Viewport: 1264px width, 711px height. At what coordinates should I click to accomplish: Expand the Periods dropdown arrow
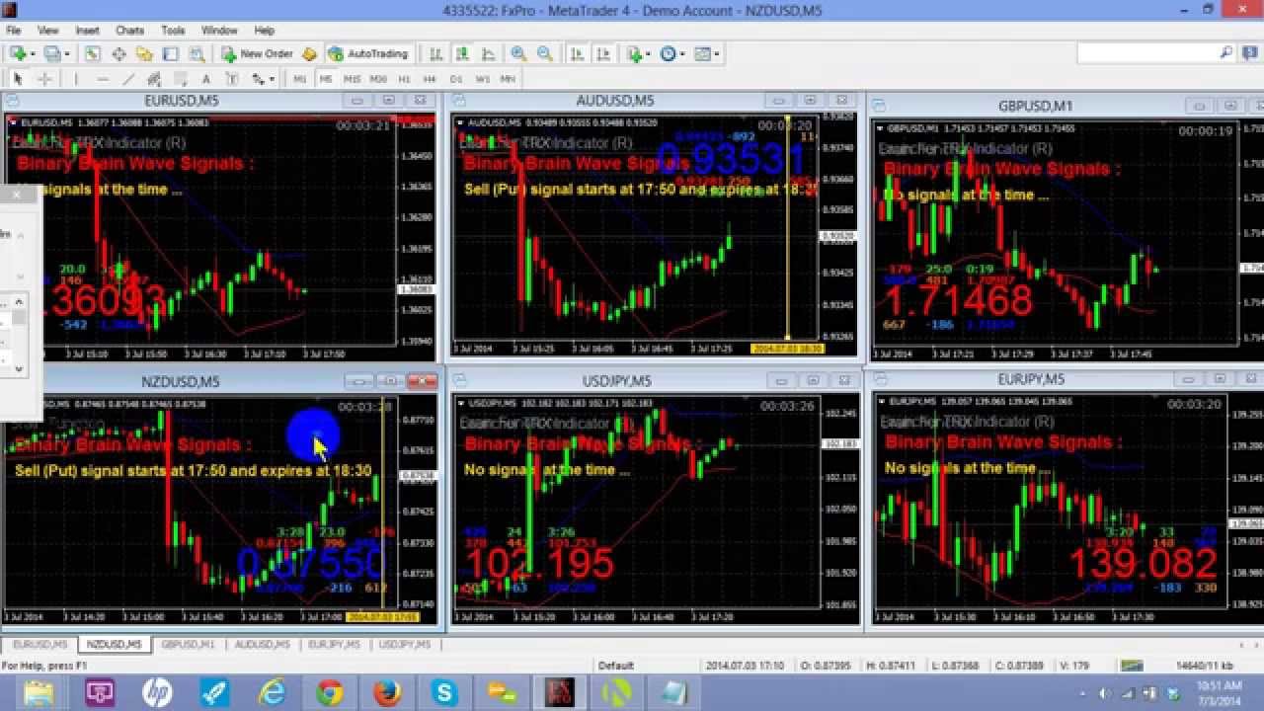click(x=682, y=53)
